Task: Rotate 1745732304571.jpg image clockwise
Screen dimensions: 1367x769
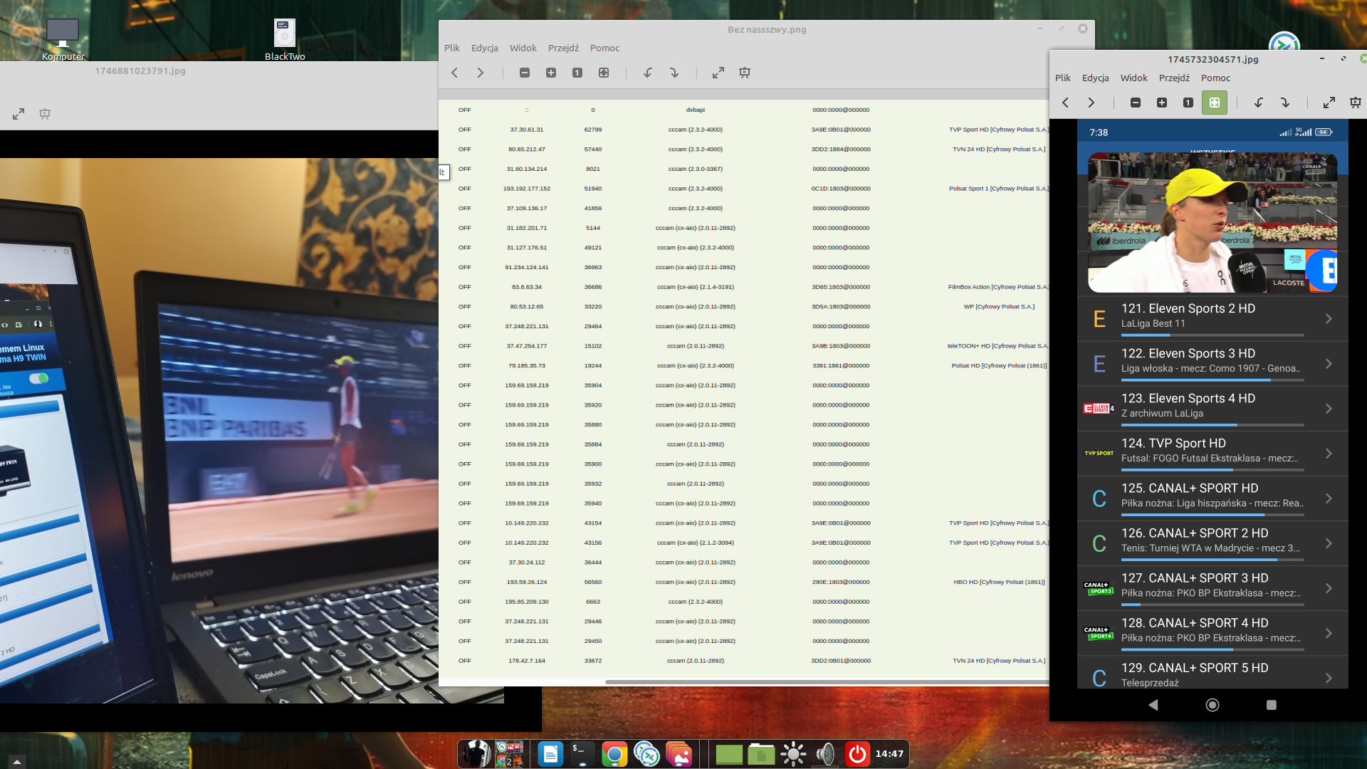Action: (1285, 103)
